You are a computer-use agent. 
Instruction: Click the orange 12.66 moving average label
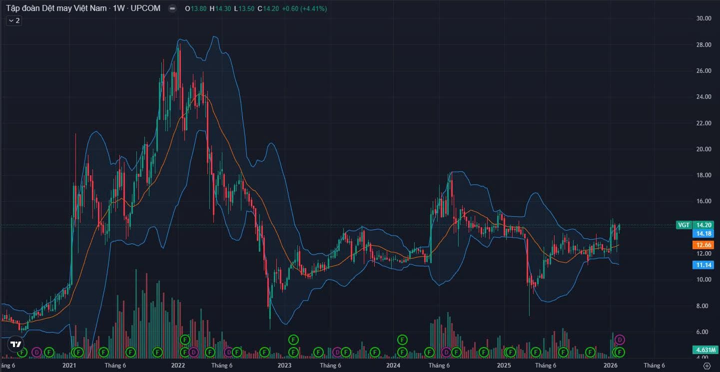click(x=703, y=245)
